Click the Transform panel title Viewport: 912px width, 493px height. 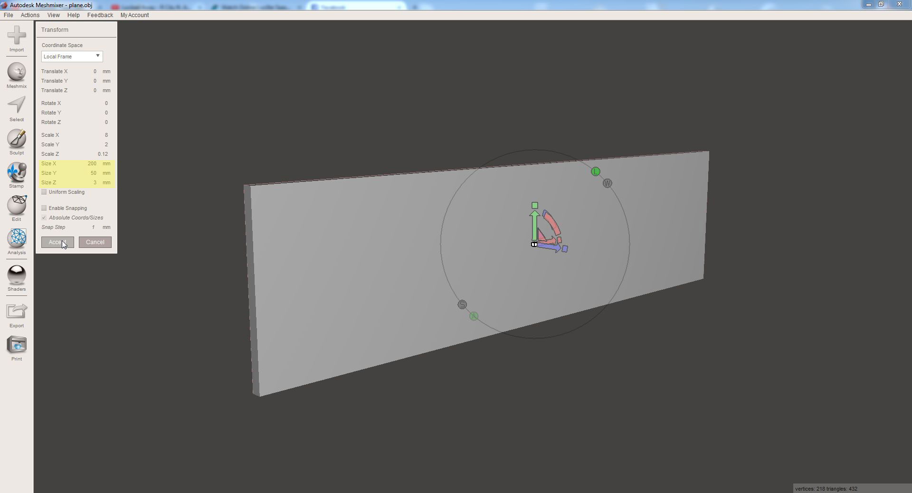point(55,30)
